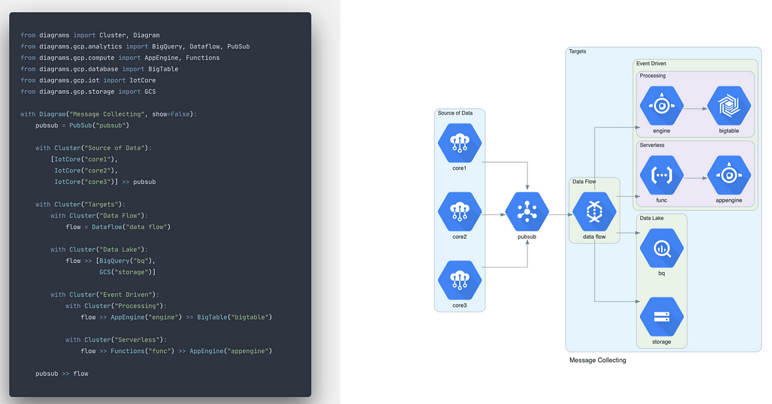Click the bq BigQuery icon
The width and height of the screenshot is (772, 404).
point(662,248)
